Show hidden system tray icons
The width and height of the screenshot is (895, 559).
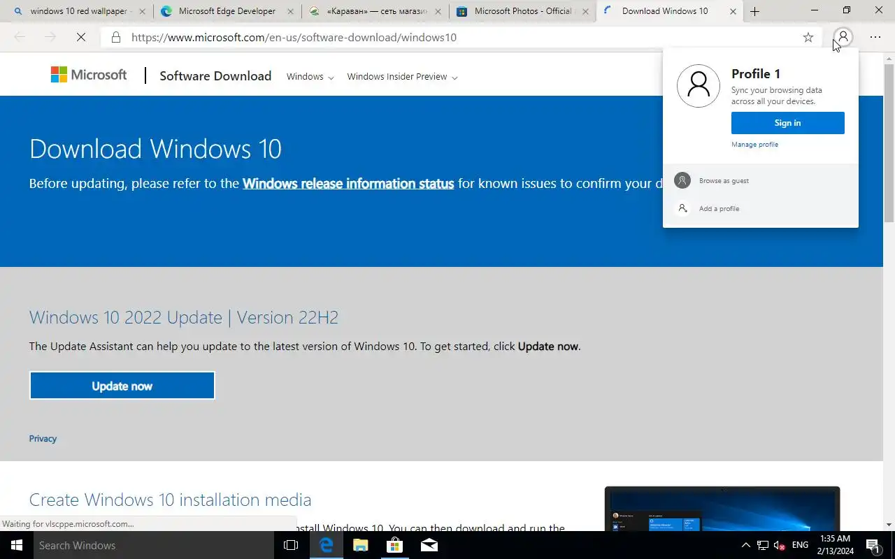745,545
